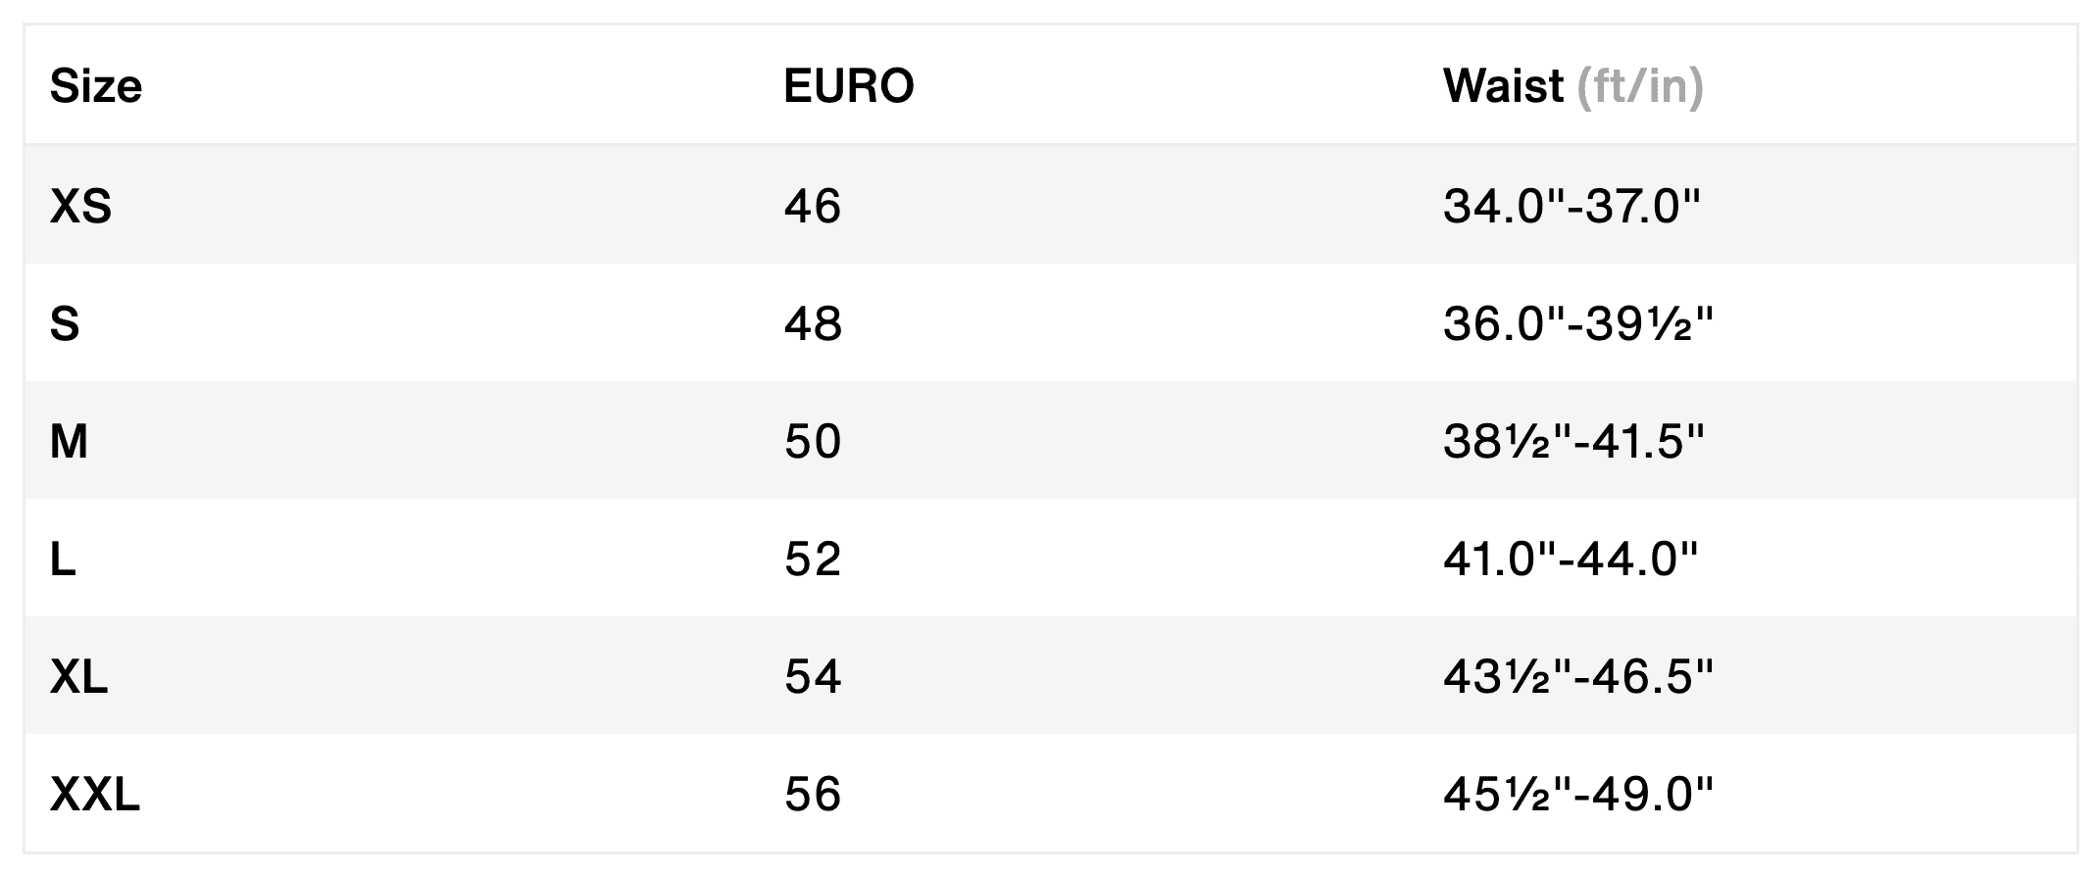Click waist range 36.0"-39½"
Screen dimensions: 2096x876
(1577, 323)
